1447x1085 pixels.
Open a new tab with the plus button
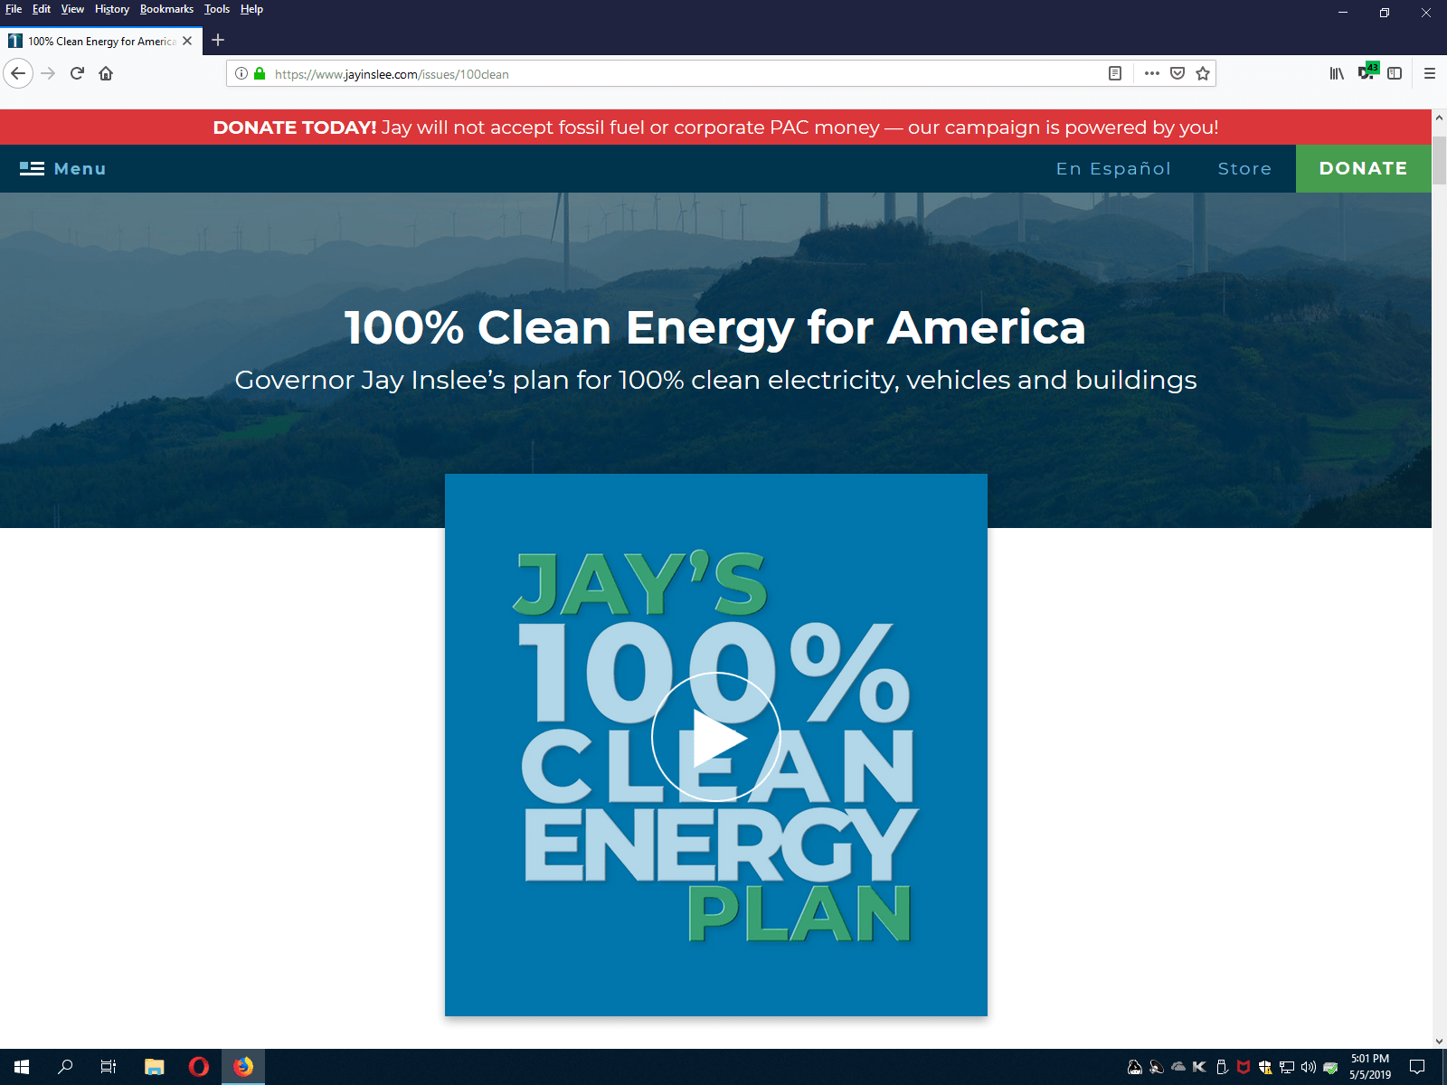tap(218, 40)
